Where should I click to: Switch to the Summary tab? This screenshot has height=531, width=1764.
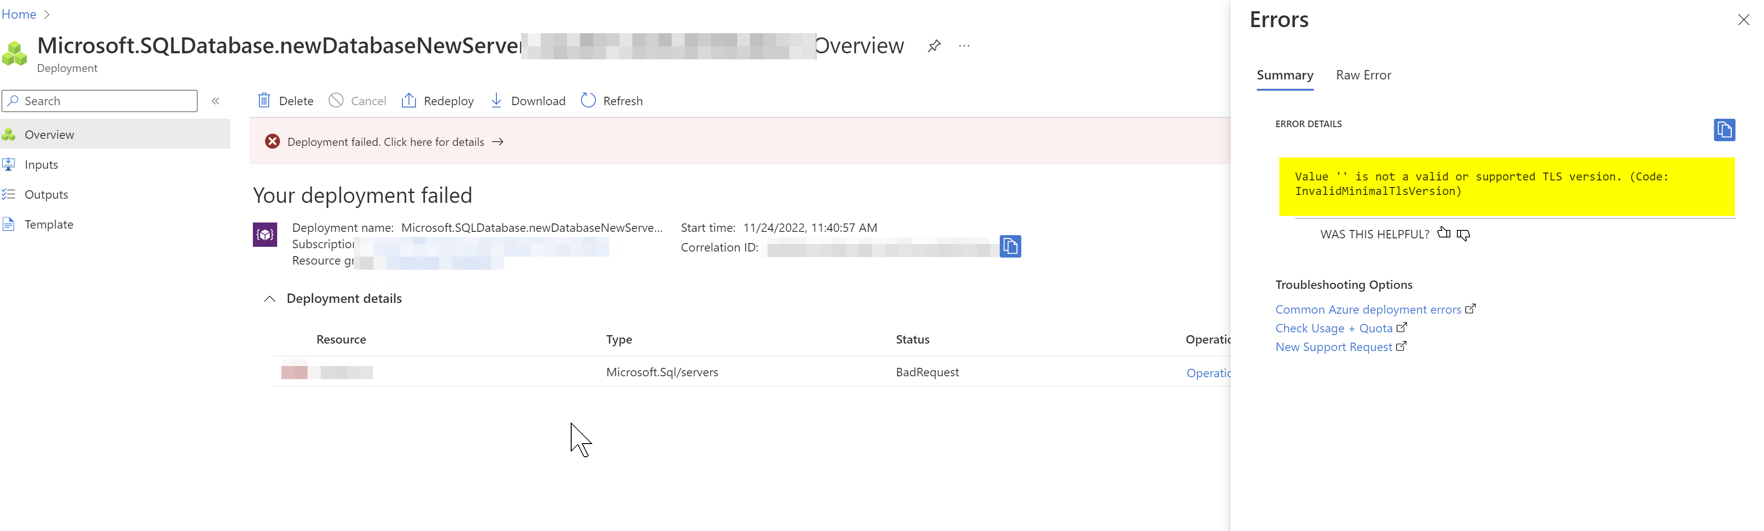click(x=1284, y=75)
